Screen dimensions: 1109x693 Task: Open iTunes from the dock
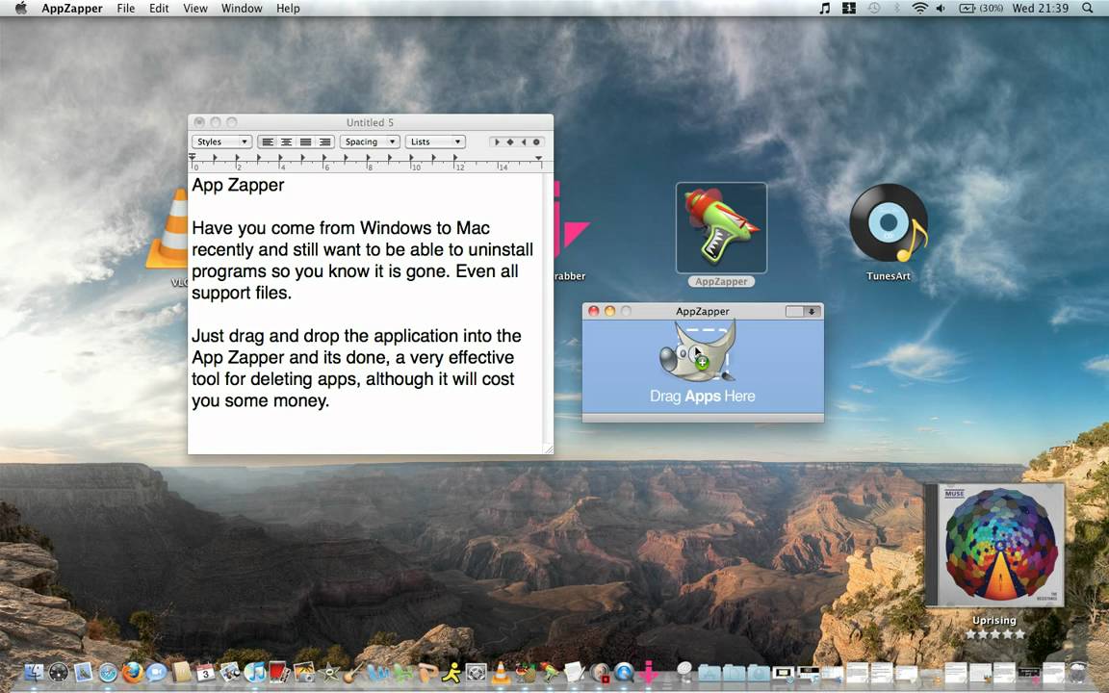point(254,673)
